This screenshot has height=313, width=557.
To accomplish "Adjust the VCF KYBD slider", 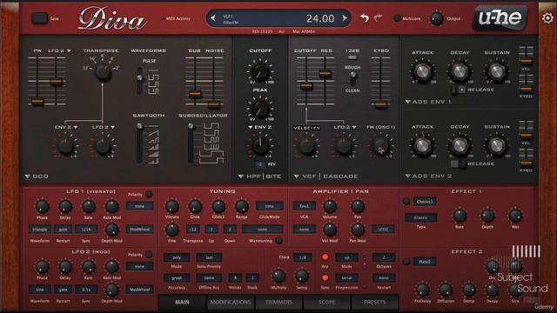I will (x=380, y=104).
